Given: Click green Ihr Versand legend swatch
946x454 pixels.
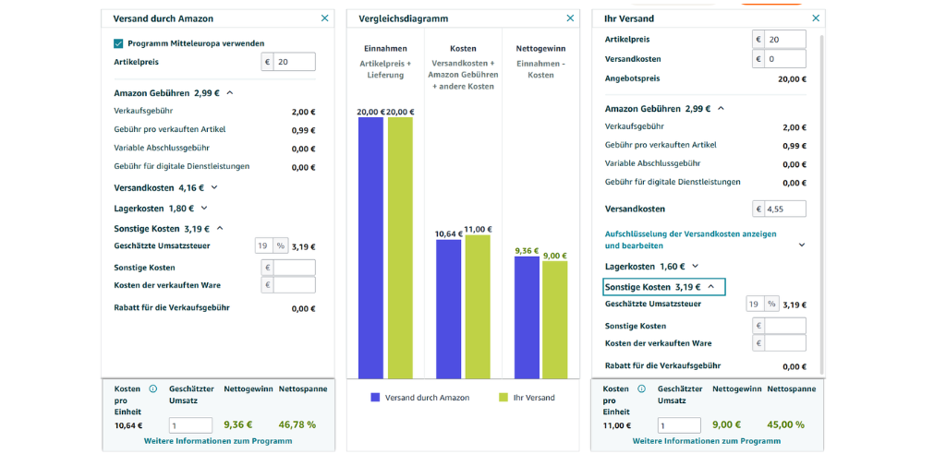Looking at the screenshot, I should click(x=503, y=398).
